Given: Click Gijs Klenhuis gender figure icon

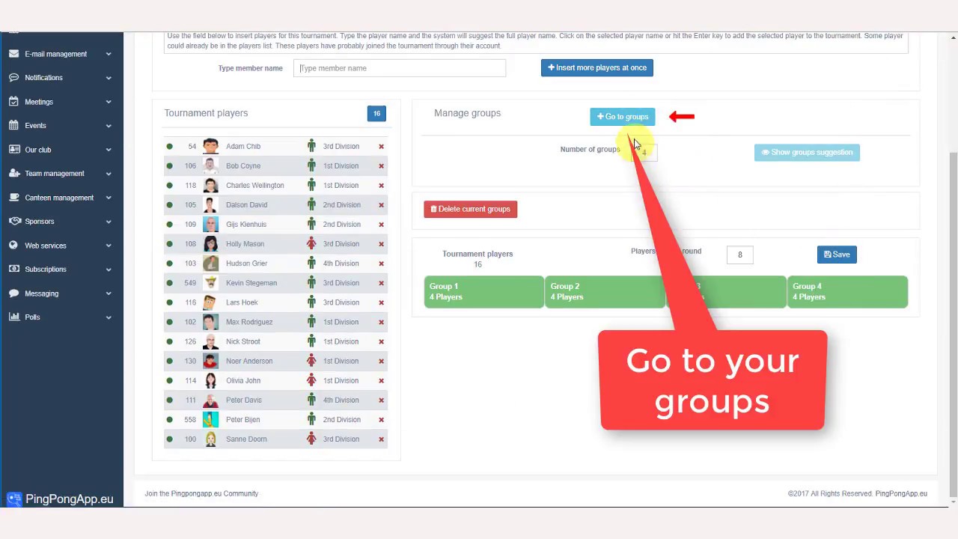Looking at the screenshot, I should pyautogui.click(x=311, y=225).
